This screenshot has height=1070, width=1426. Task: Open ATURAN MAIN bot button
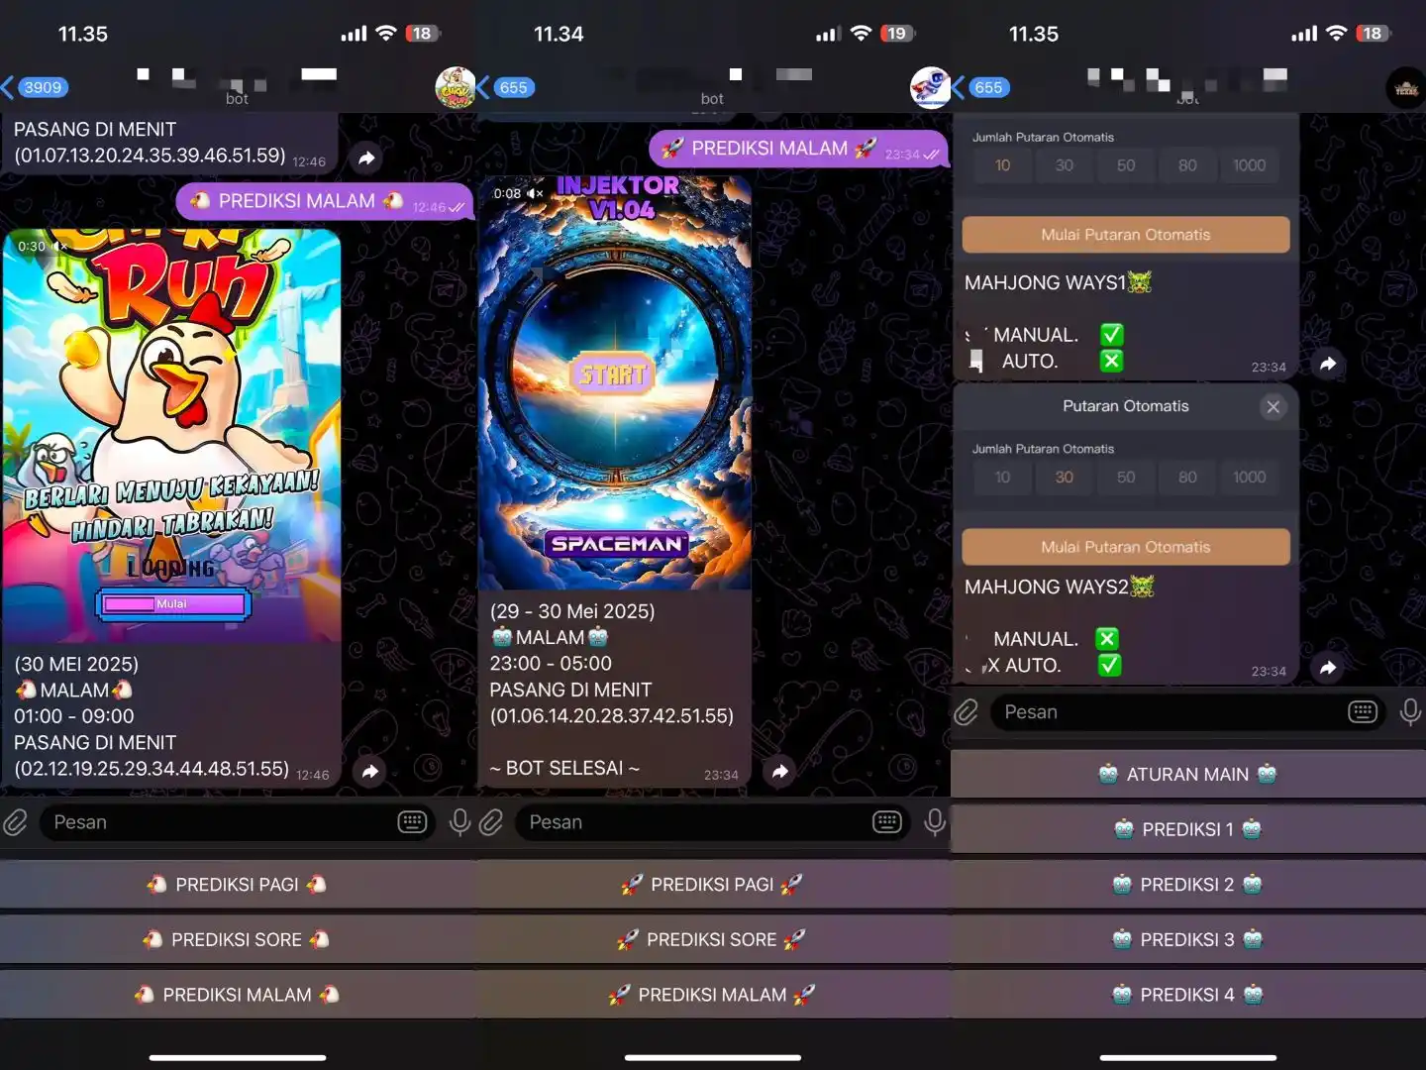pyautogui.click(x=1188, y=775)
